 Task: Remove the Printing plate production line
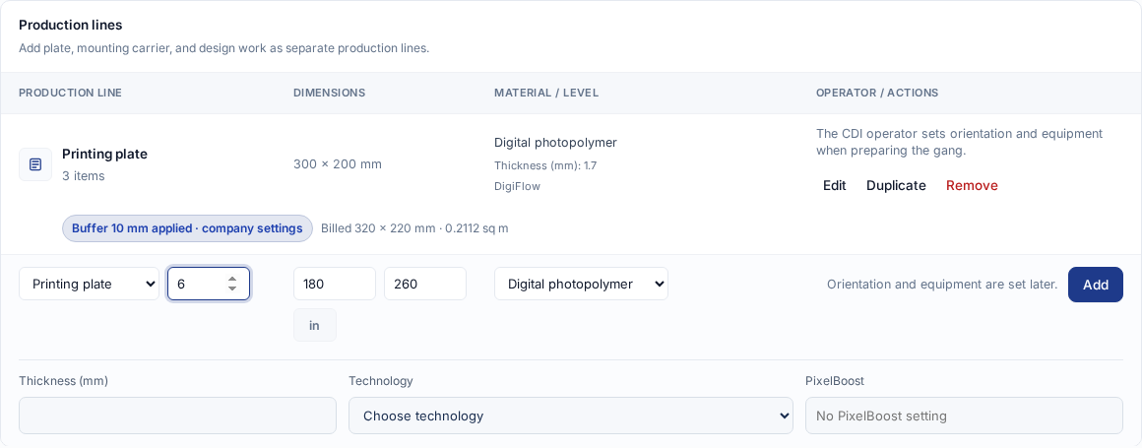click(x=972, y=186)
